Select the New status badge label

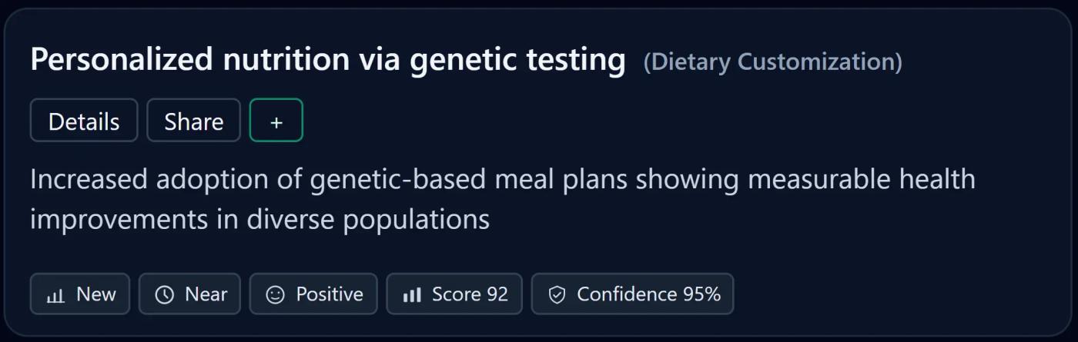(96, 294)
